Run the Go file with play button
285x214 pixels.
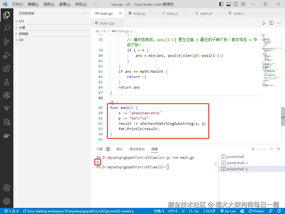[x=264, y=23]
